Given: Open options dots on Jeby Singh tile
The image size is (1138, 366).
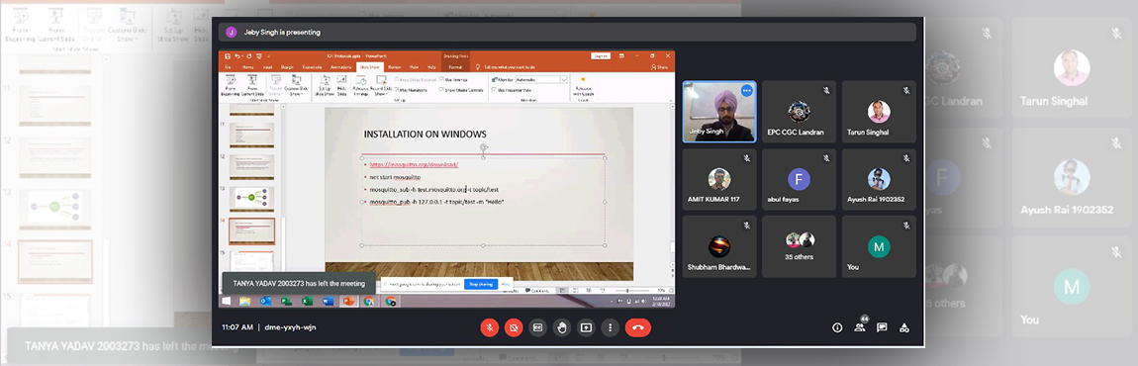Looking at the screenshot, I should [746, 91].
